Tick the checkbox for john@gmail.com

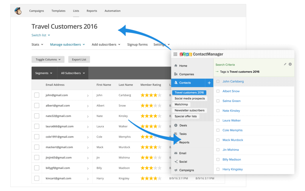[x=37, y=95]
